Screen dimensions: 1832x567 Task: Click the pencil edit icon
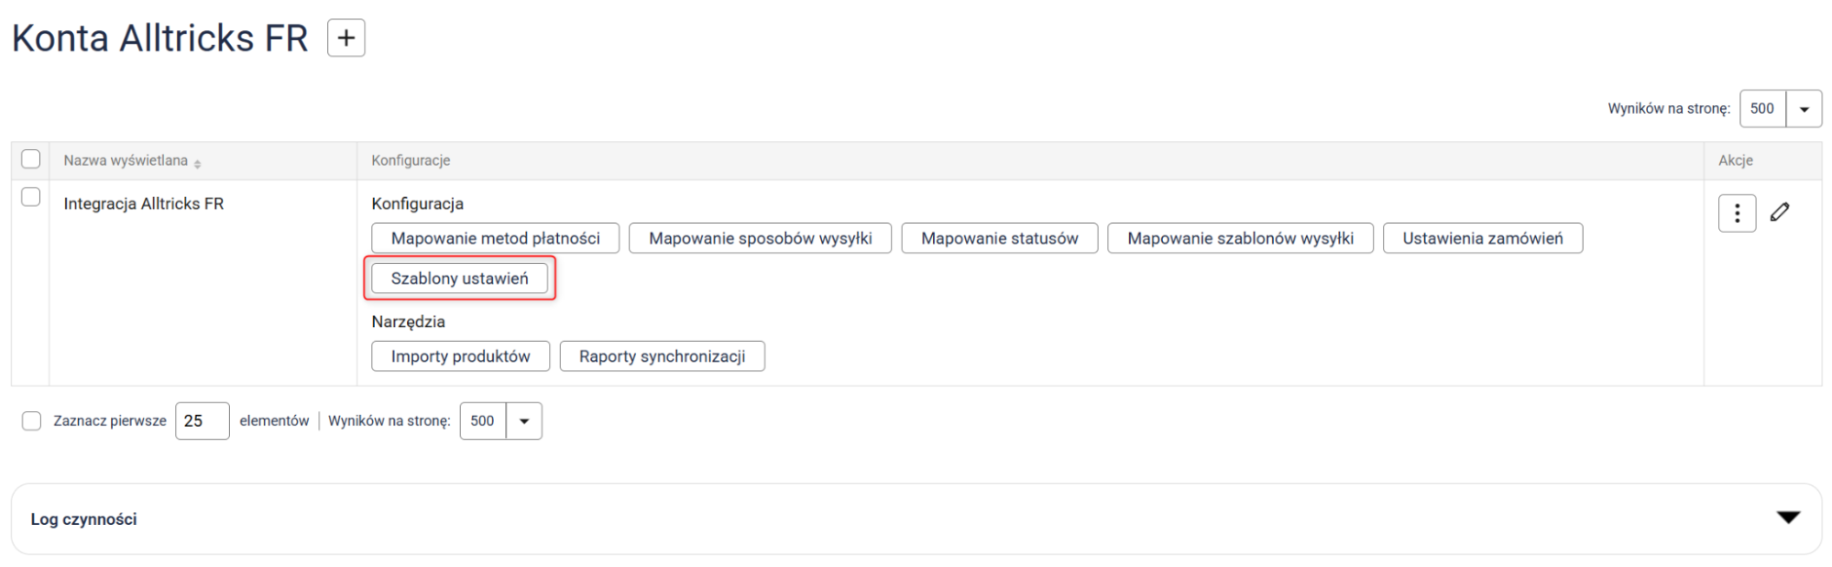tap(1779, 213)
